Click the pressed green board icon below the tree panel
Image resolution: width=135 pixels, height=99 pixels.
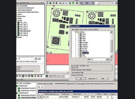click(23, 76)
